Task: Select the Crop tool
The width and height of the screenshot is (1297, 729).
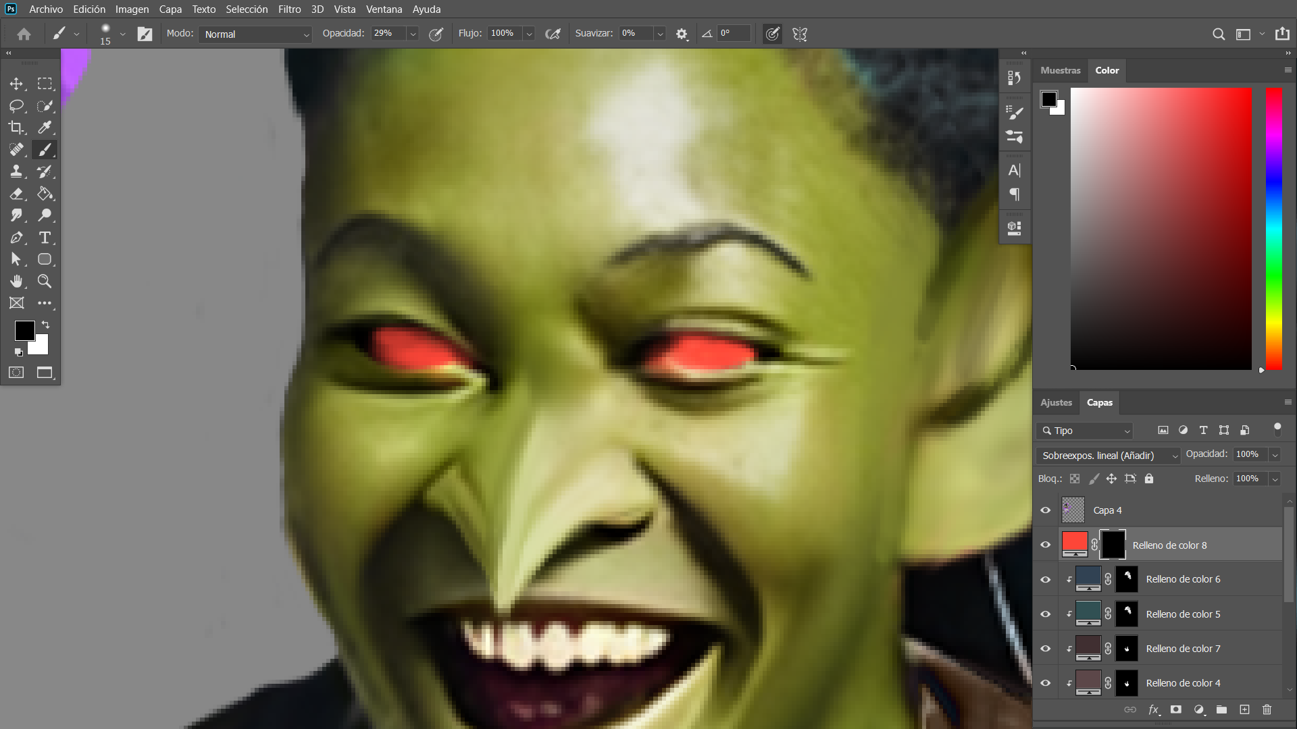Action: tap(16, 128)
